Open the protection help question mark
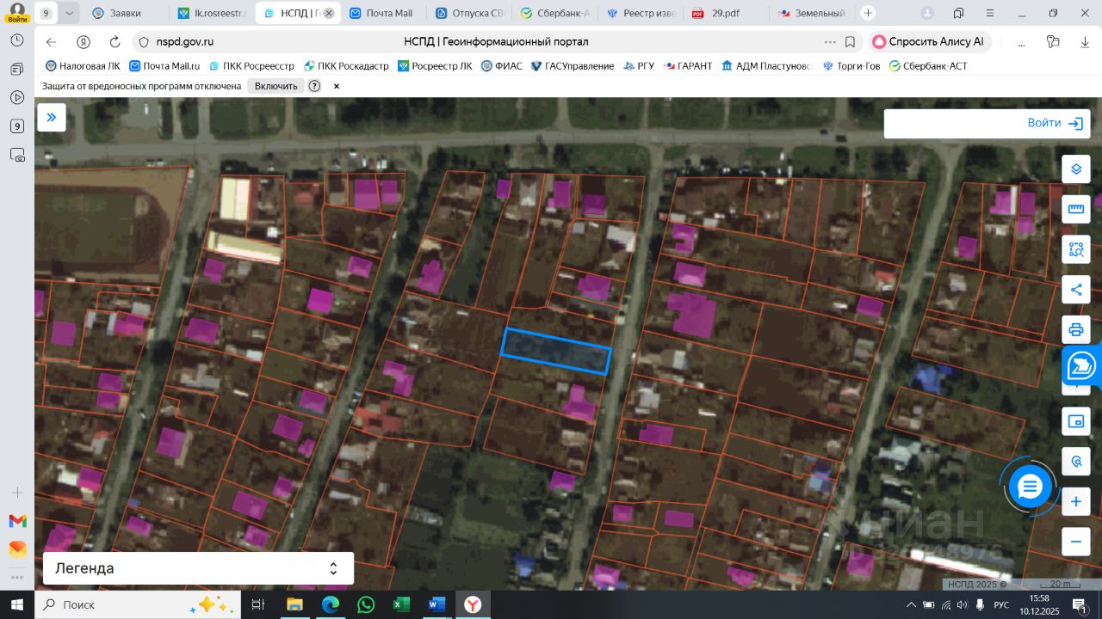The image size is (1102, 619). coord(314,86)
